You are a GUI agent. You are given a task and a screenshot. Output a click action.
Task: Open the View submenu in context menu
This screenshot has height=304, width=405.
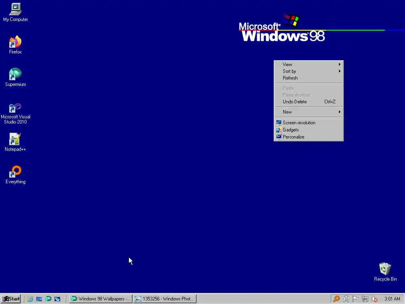[308, 65]
